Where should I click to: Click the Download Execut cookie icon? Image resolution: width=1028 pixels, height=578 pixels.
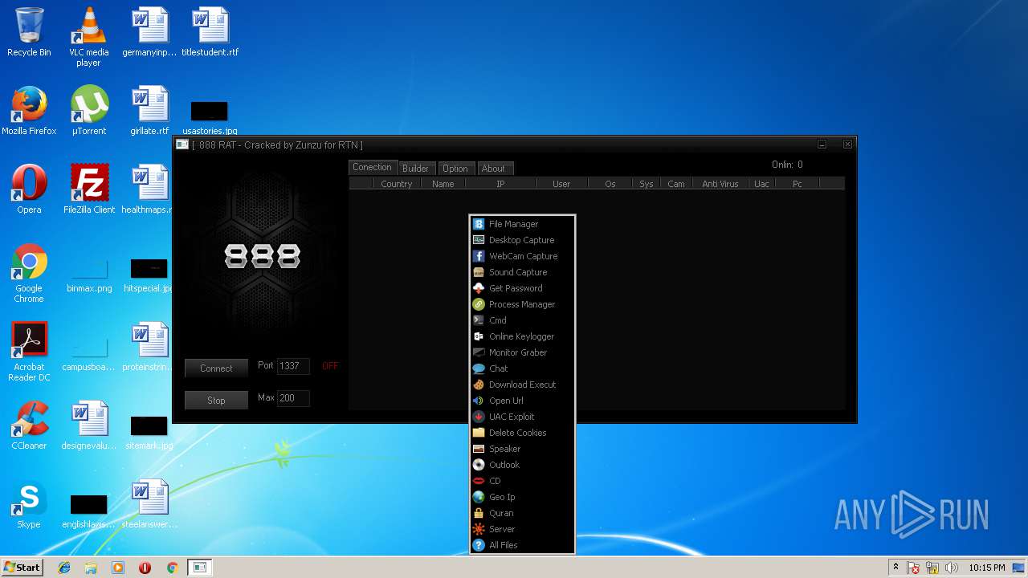coord(479,385)
